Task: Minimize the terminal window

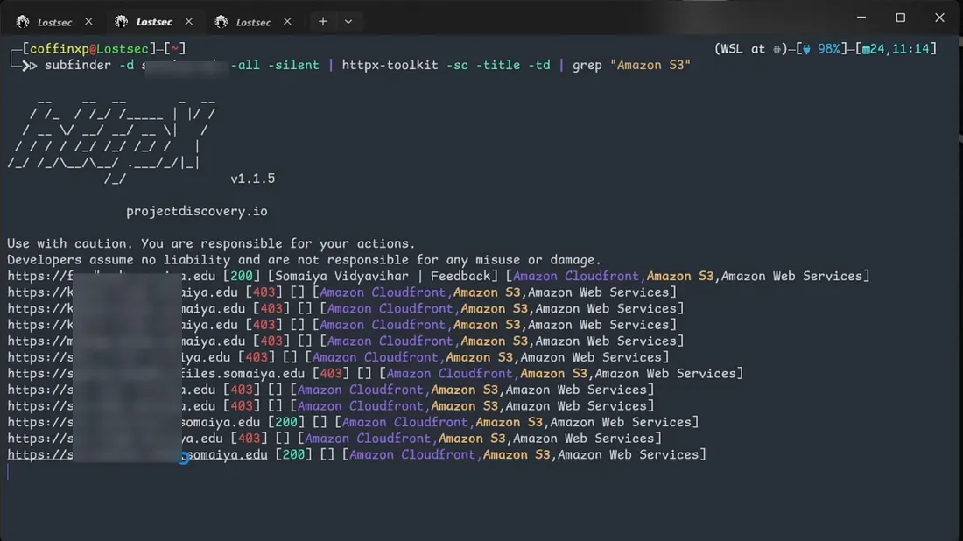Action: pos(861,18)
